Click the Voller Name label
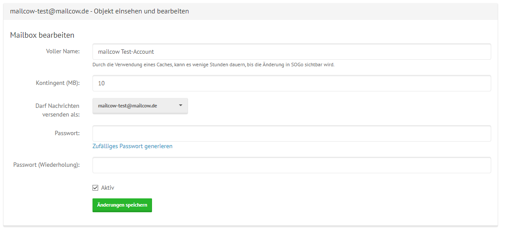 63,51
